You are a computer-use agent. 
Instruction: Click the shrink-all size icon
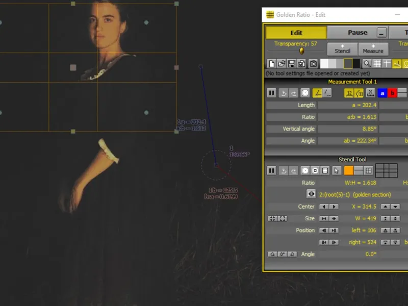click(272, 219)
